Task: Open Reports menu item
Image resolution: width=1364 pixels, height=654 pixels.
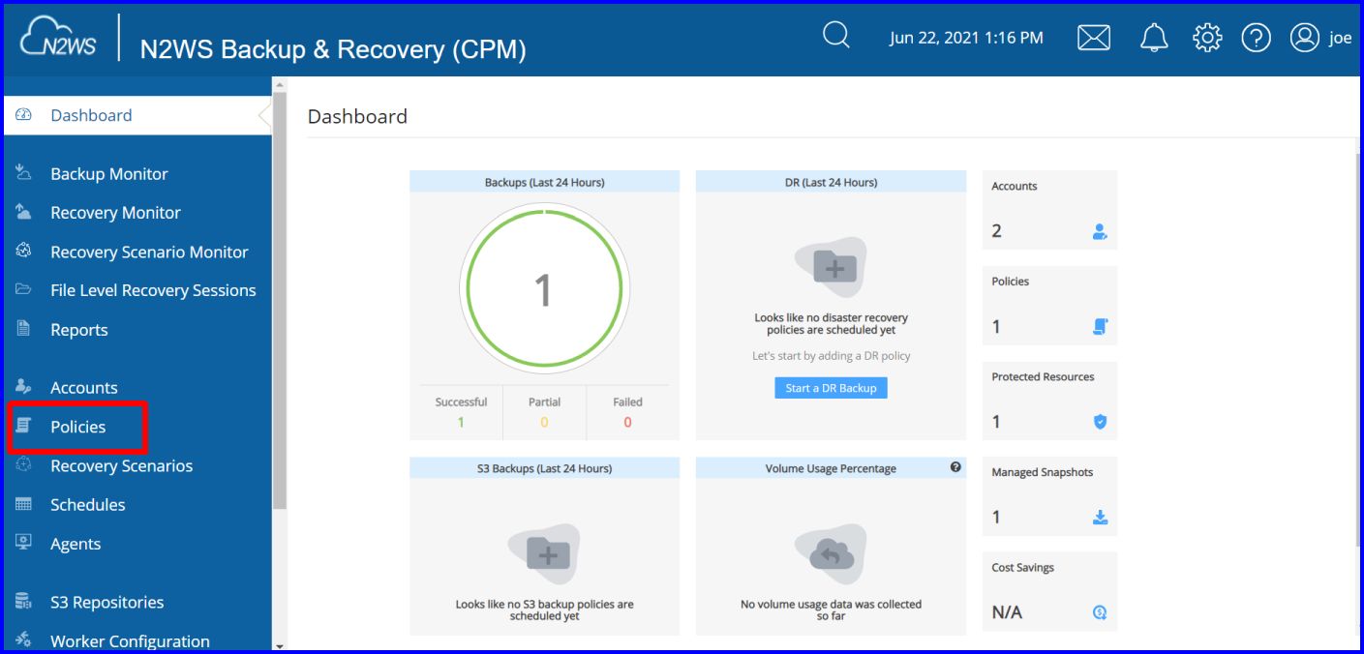Action: [x=79, y=330]
